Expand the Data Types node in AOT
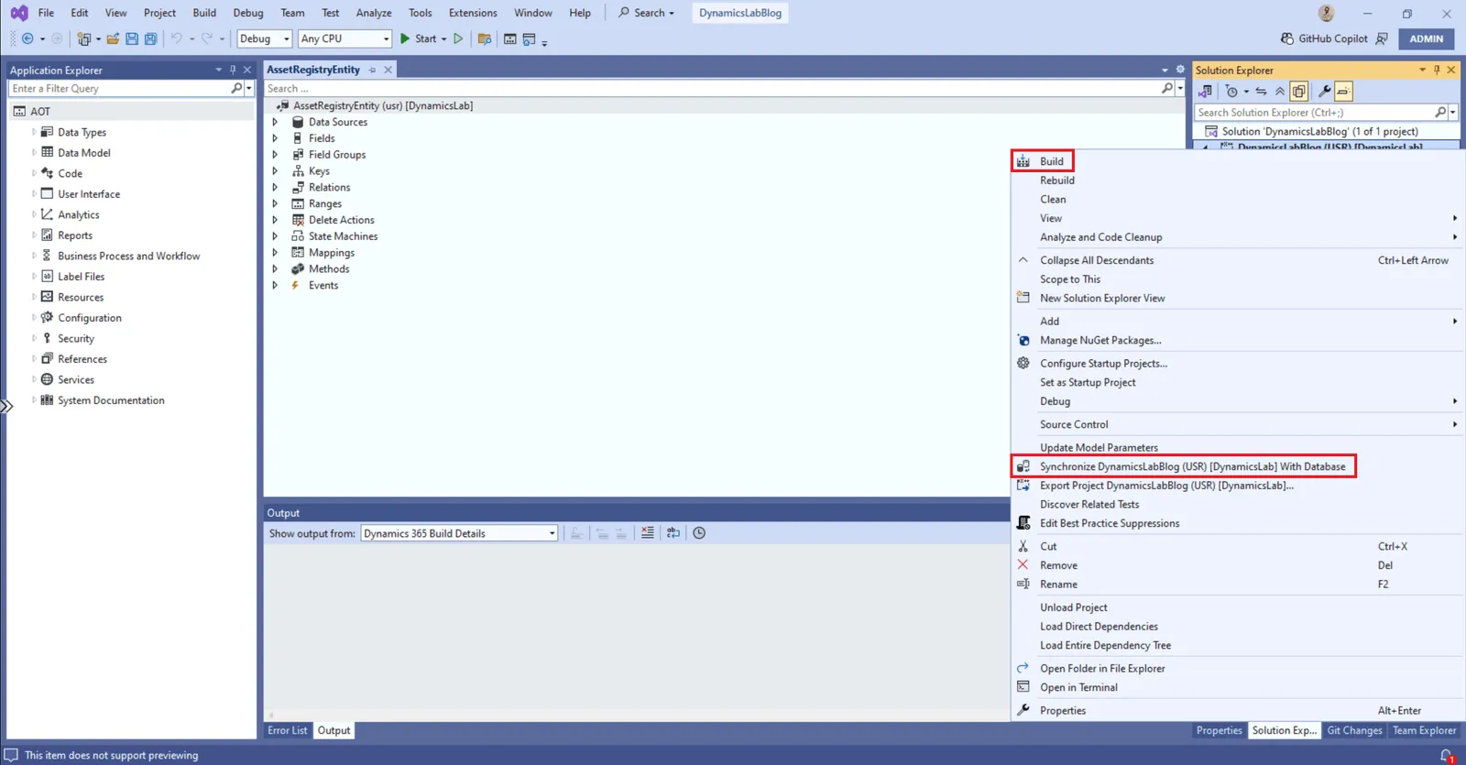1466x765 pixels. 34,132
